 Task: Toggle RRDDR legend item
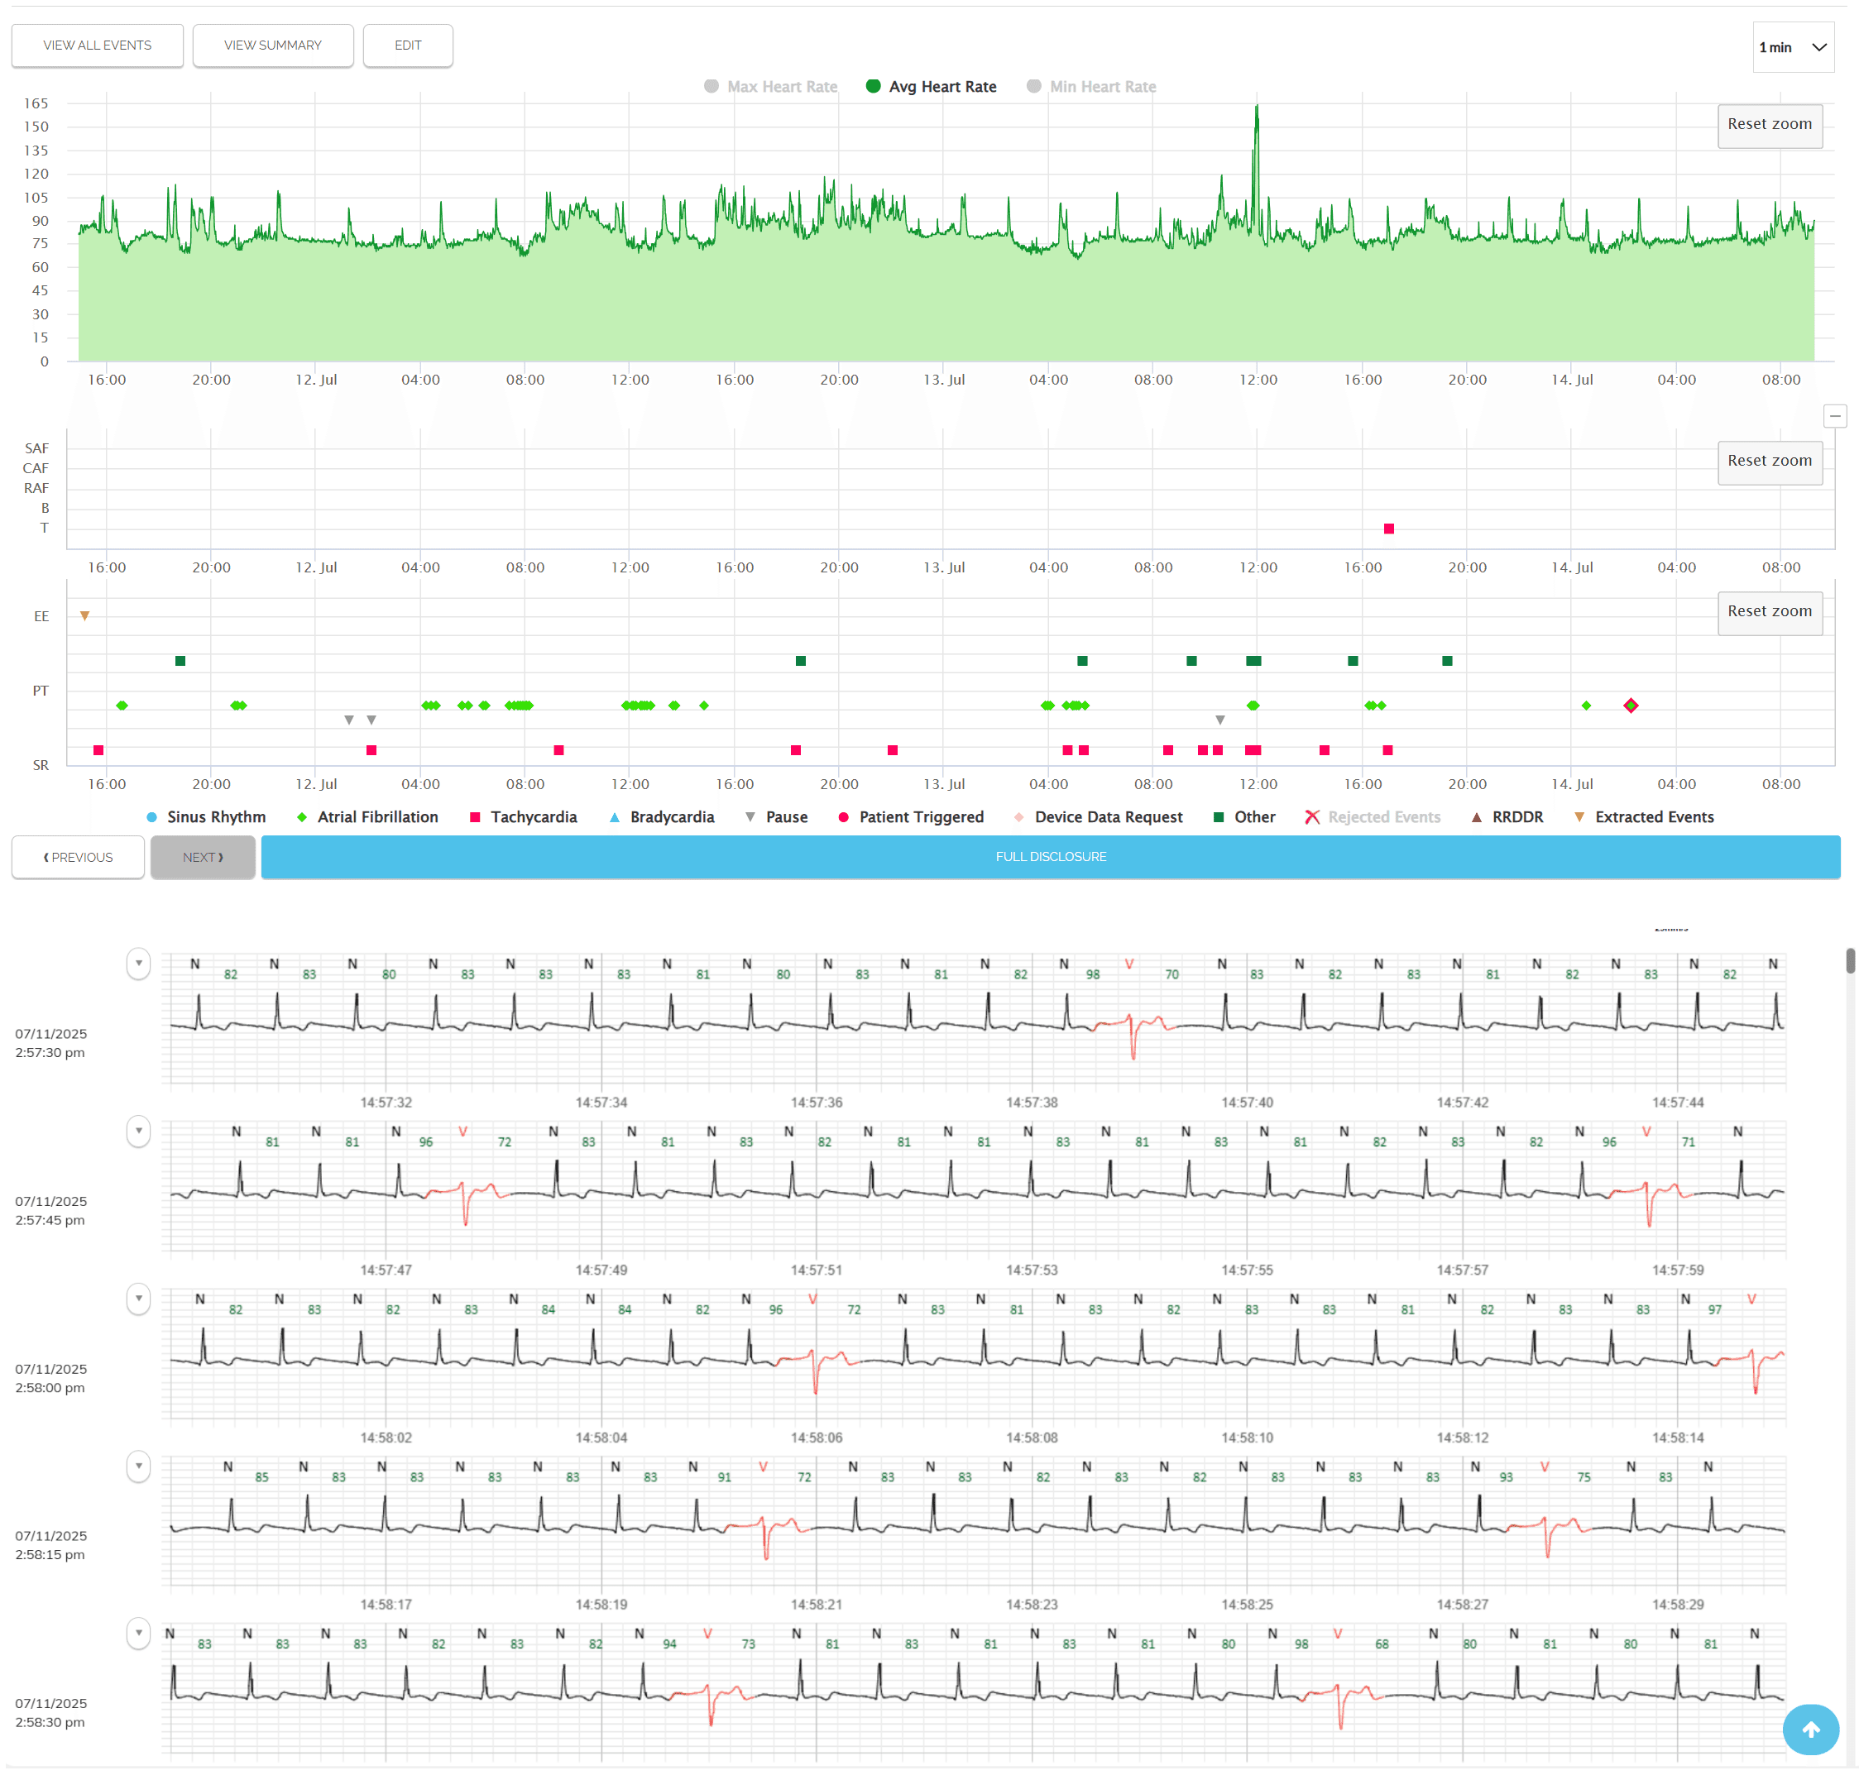[1507, 816]
